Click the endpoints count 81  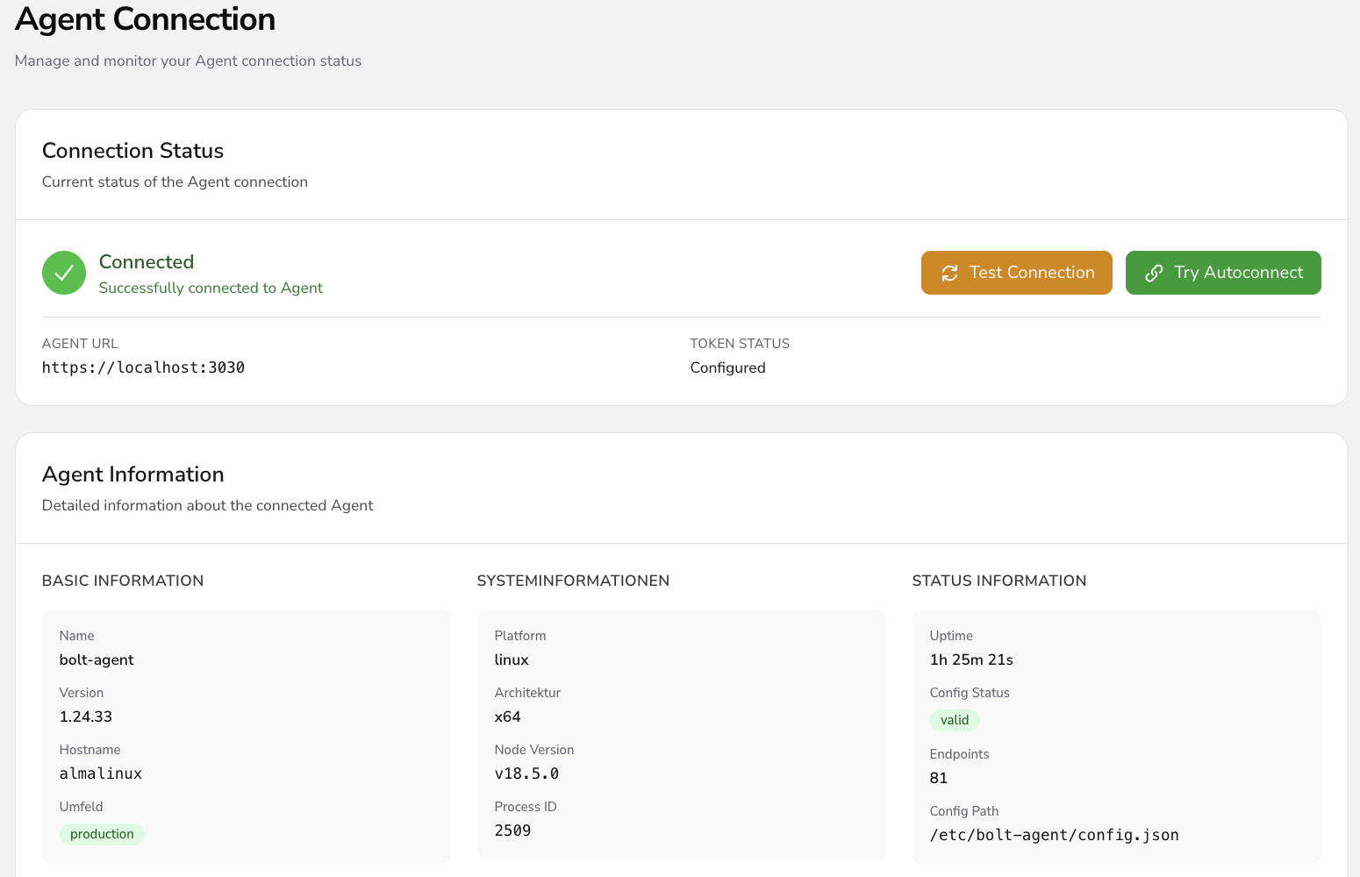[939, 778]
